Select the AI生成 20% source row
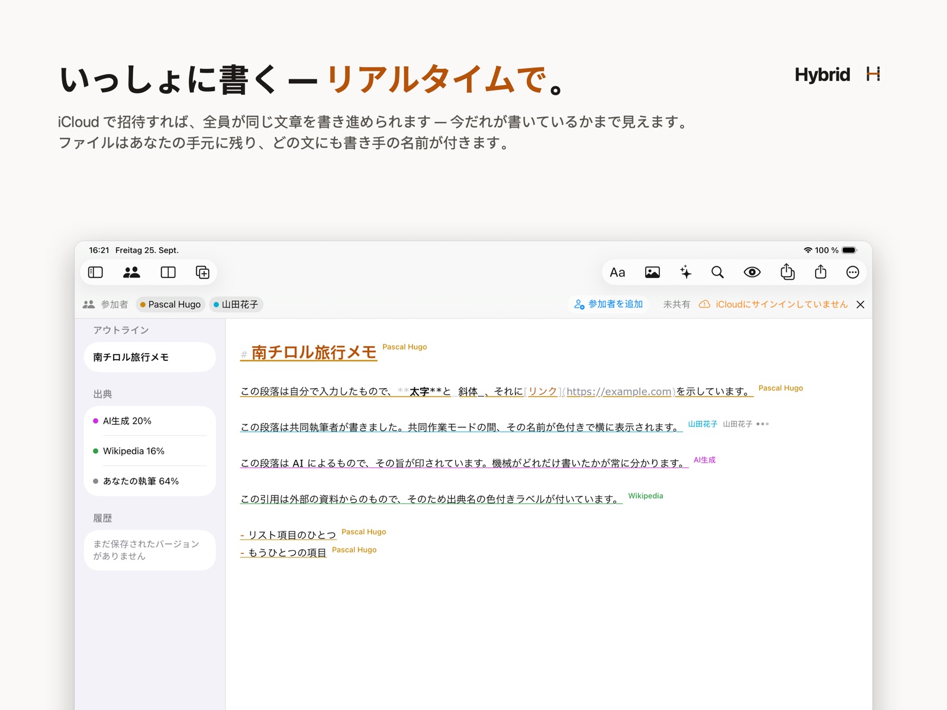 150,421
